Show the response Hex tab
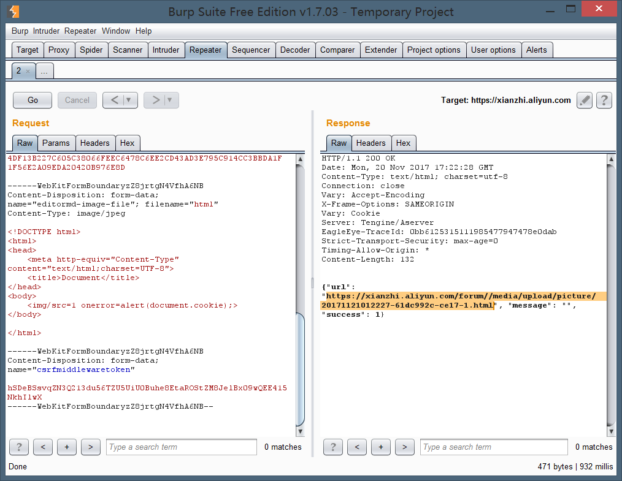The height and width of the screenshot is (481, 622). pyautogui.click(x=404, y=143)
